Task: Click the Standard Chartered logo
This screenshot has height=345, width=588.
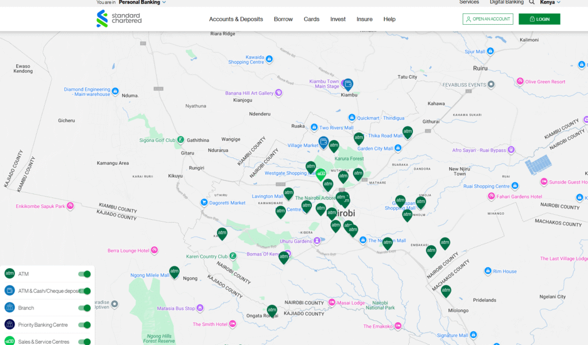Action: point(119,19)
